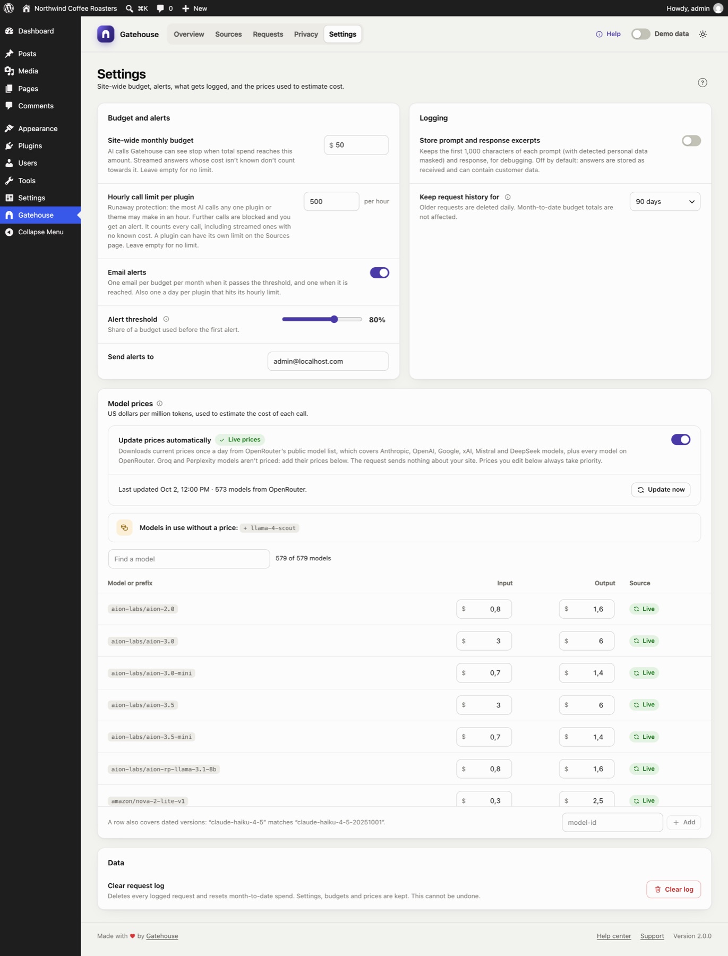The width and height of the screenshot is (728, 956).
Task: Focus the hourly call limit field
Action: pyautogui.click(x=331, y=202)
